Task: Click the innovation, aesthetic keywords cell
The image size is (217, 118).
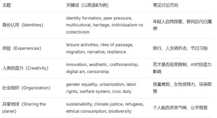Action: point(102,68)
